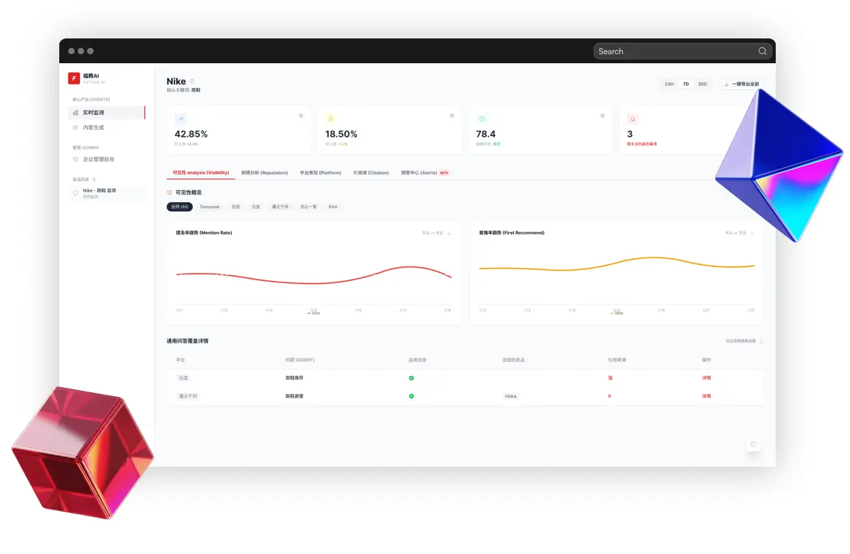Screen dimensions: 850x554
Task: Click the green check in the 跑鞋避雷 row
Action: (411, 396)
